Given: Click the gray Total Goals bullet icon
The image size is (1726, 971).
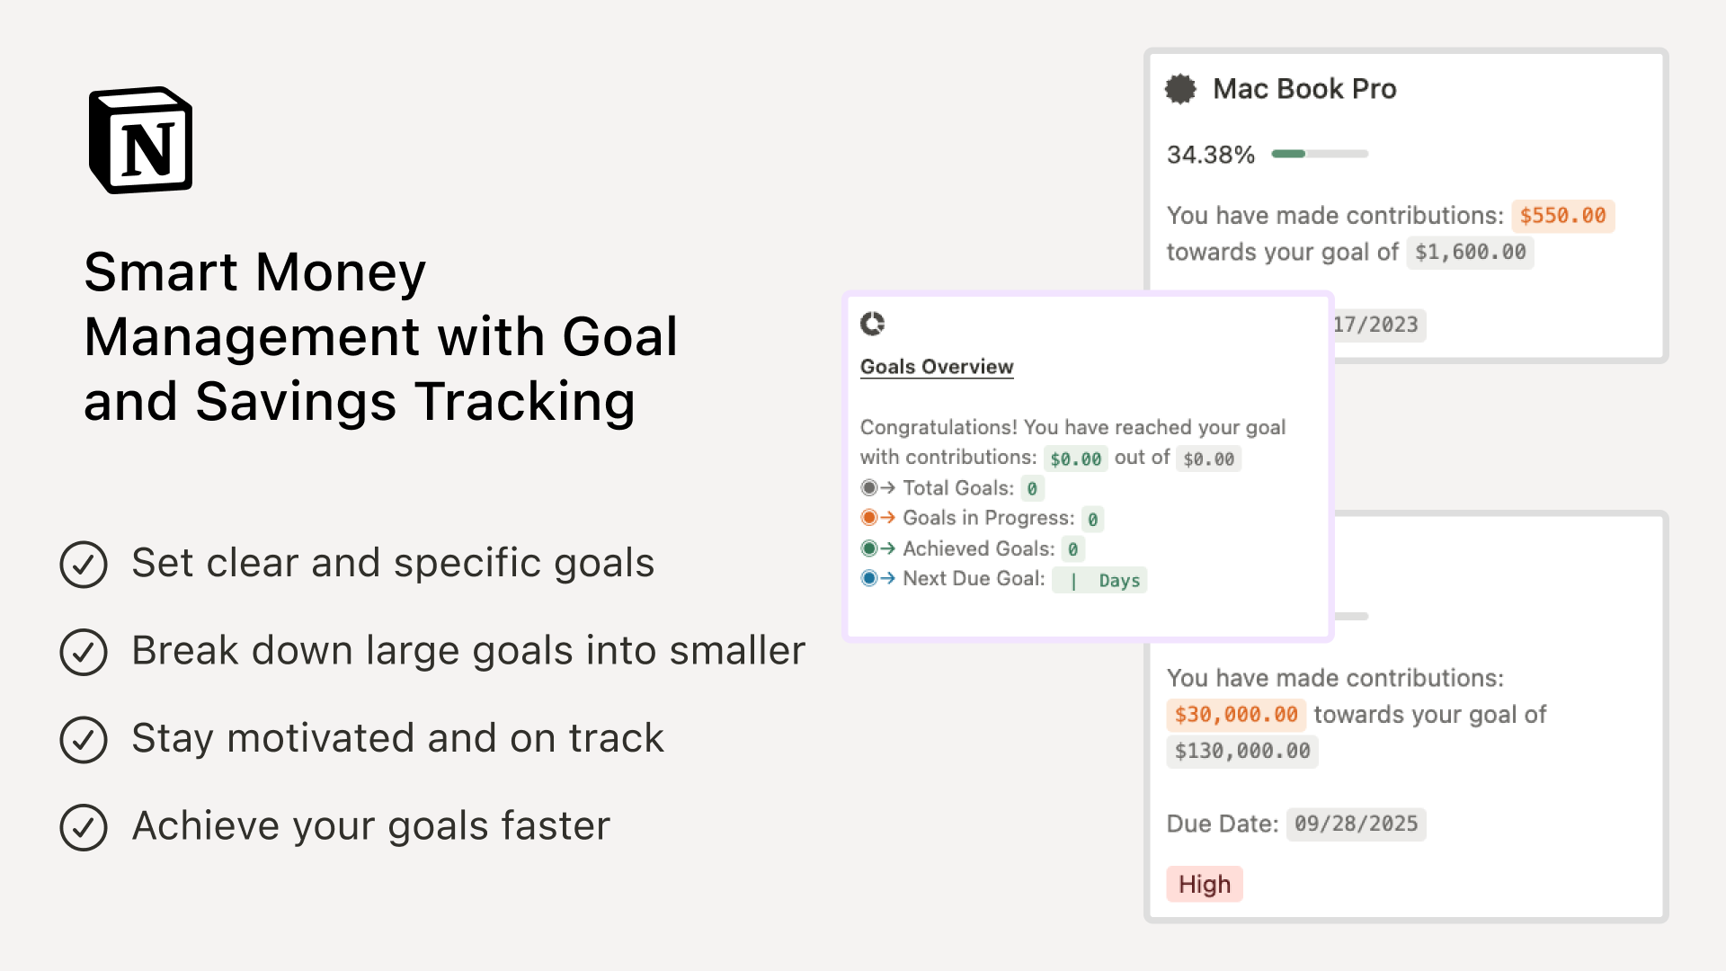Looking at the screenshot, I should tap(868, 488).
